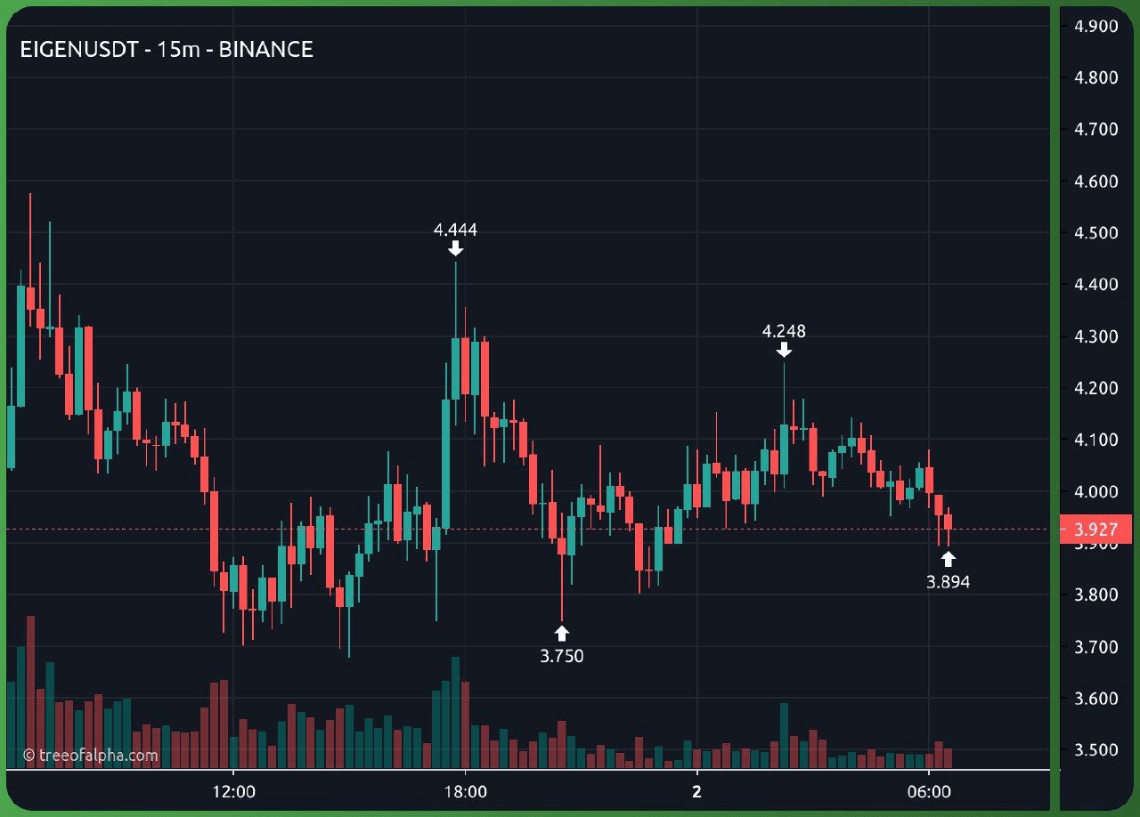Screen dimensions: 1140x817
Task: Click the 4.400 price axis label
Action: coord(1096,285)
